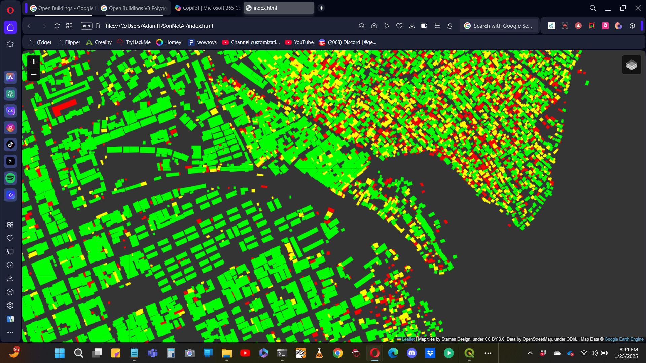Take a snapshot with camera icon
Viewport: 646px width, 363px height.
pos(374,26)
